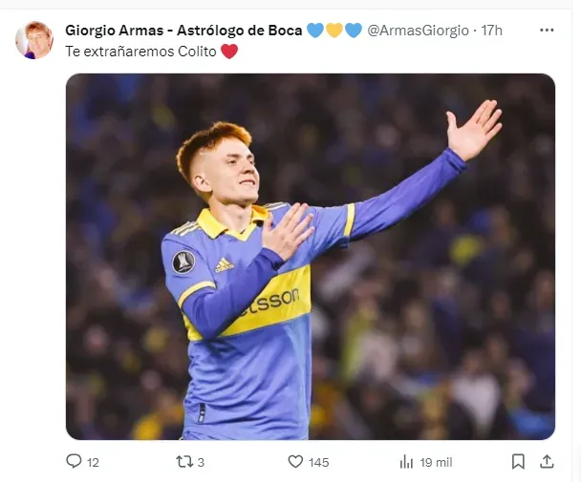581x482 pixels.
Task: Click the like count 145
Action: pyautogui.click(x=319, y=462)
